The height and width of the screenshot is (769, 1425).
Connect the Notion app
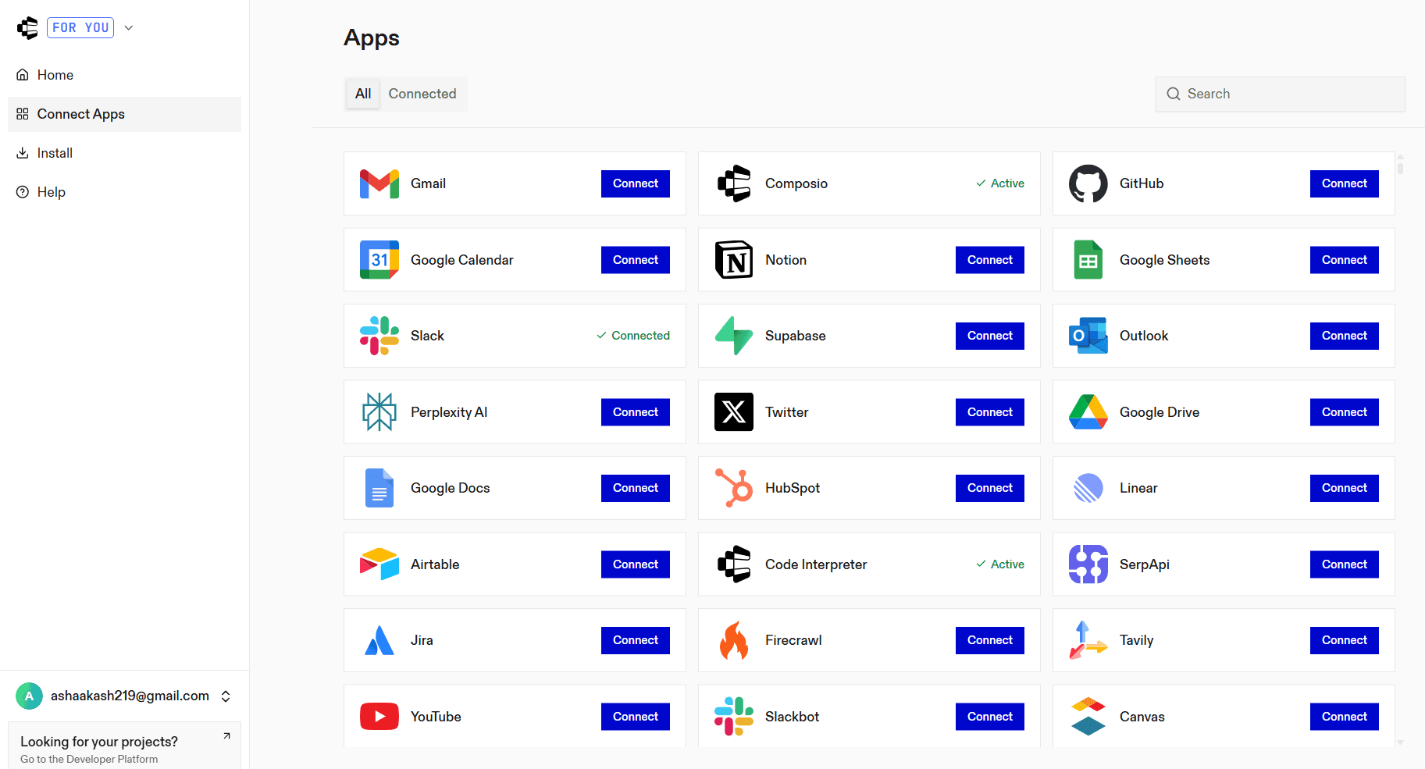click(990, 260)
